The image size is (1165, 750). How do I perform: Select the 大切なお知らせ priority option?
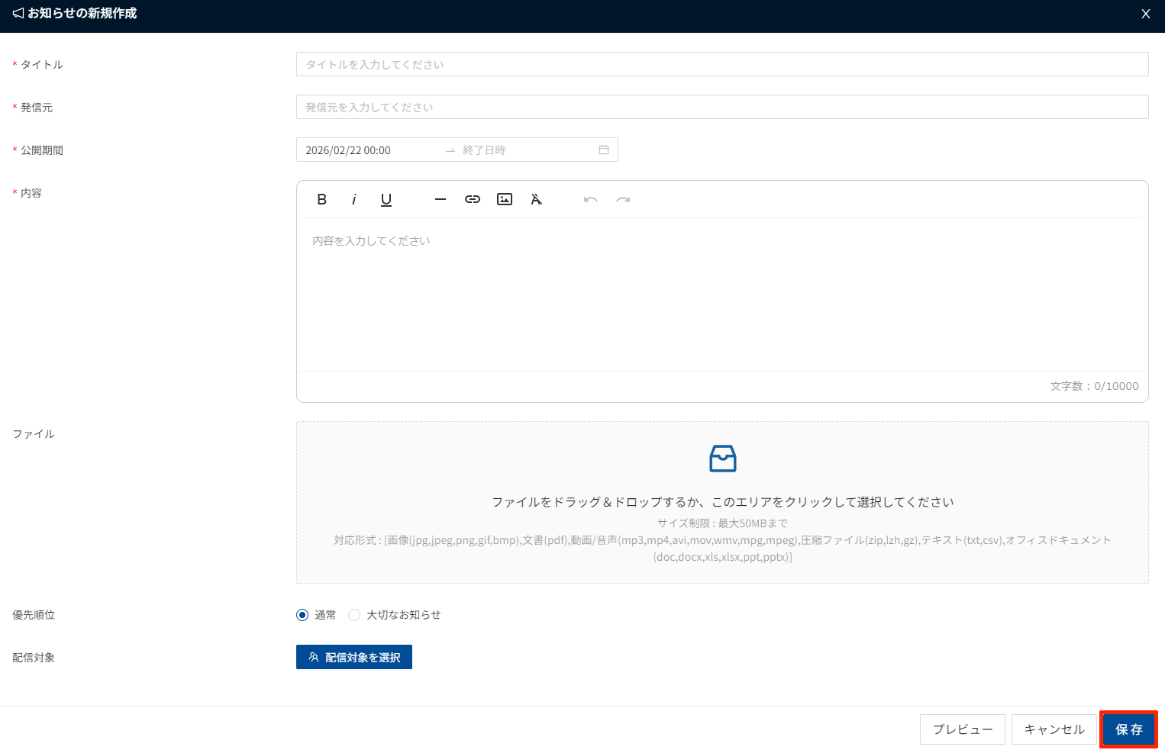354,615
